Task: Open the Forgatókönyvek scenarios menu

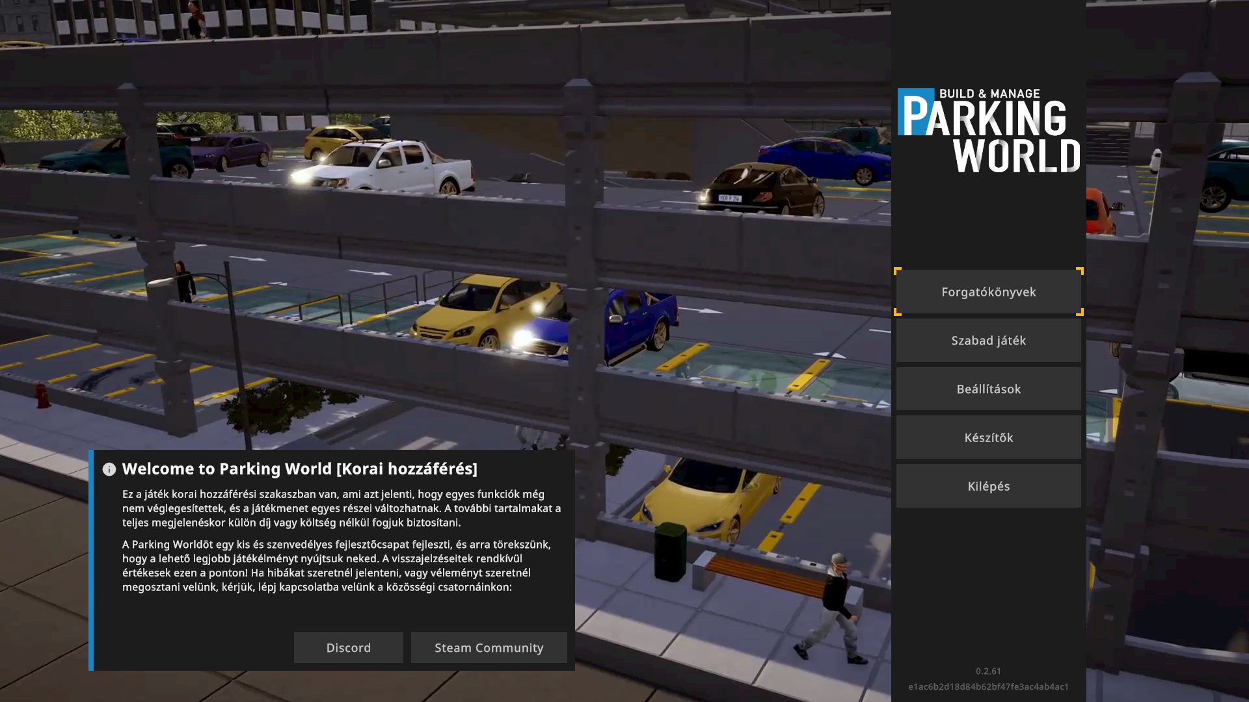Action: (x=988, y=292)
